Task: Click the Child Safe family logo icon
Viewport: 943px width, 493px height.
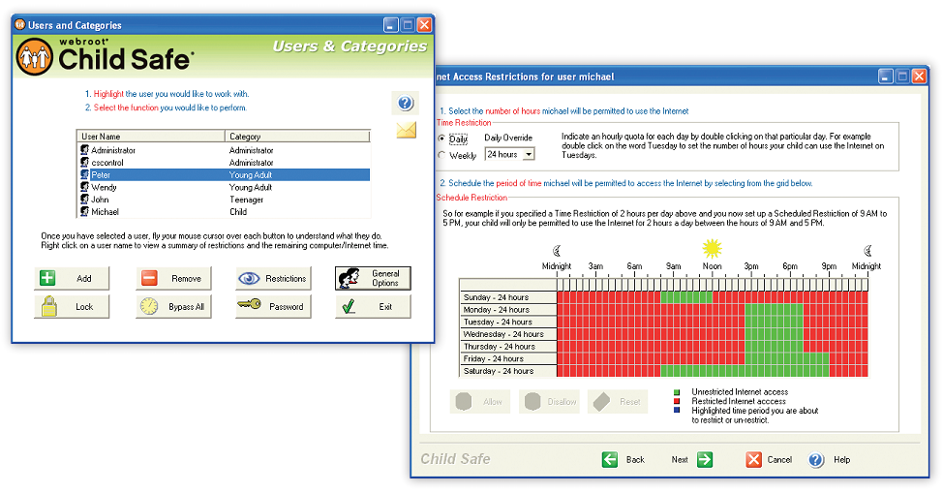Action: (x=34, y=57)
